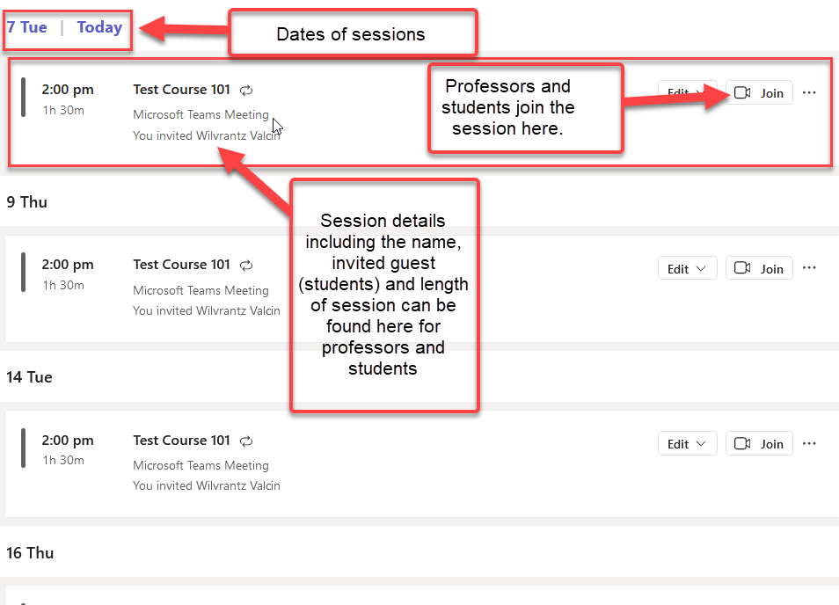Click the Today link at top
Image resolution: width=839 pixels, height=605 pixels.
click(99, 27)
